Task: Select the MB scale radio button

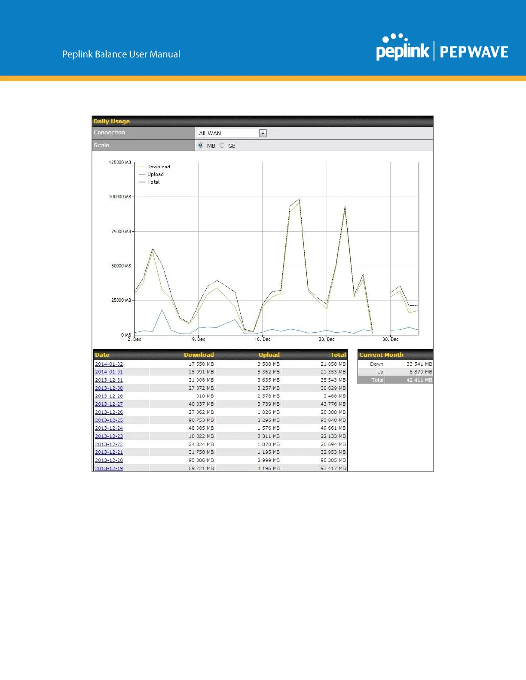Action: (x=201, y=146)
